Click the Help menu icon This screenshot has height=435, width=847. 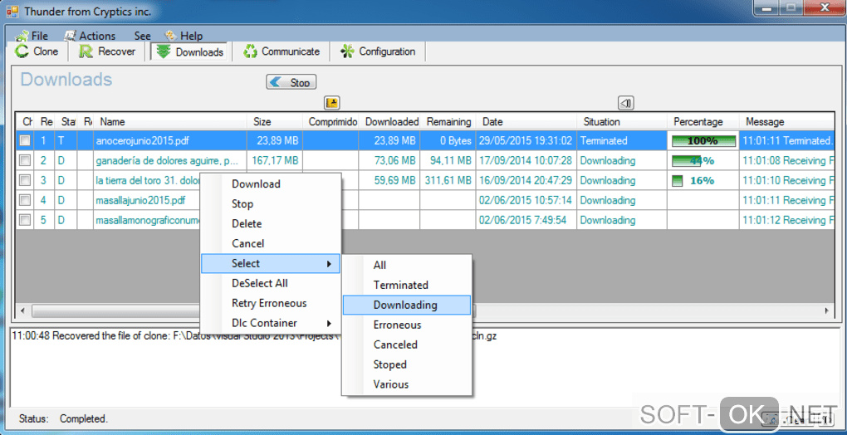[171, 36]
